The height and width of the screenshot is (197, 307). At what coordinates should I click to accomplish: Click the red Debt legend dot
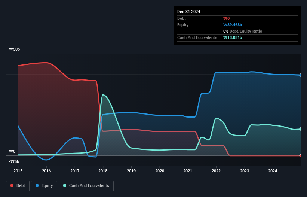[12, 185]
